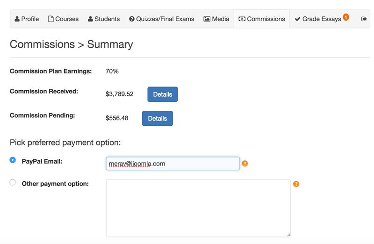Viewport: 374px width, 244px height.
Task: Select the Other payment option radio button
Action: pos(13,182)
